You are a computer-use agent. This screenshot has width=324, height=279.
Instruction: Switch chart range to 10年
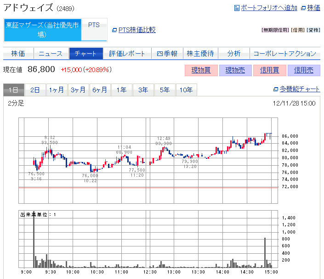click(x=186, y=90)
